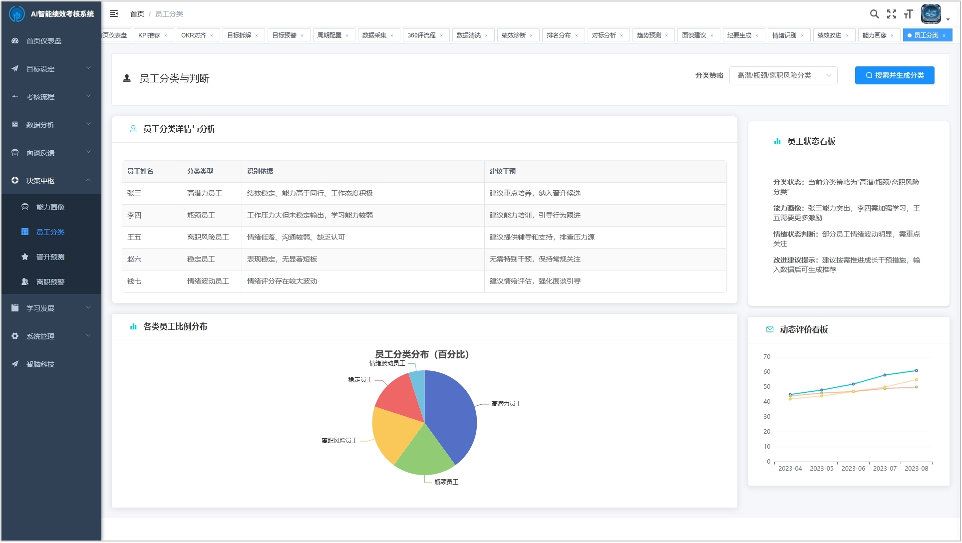Open 晋升预测 sidebar item
The image size is (962, 543).
[50, 257]
